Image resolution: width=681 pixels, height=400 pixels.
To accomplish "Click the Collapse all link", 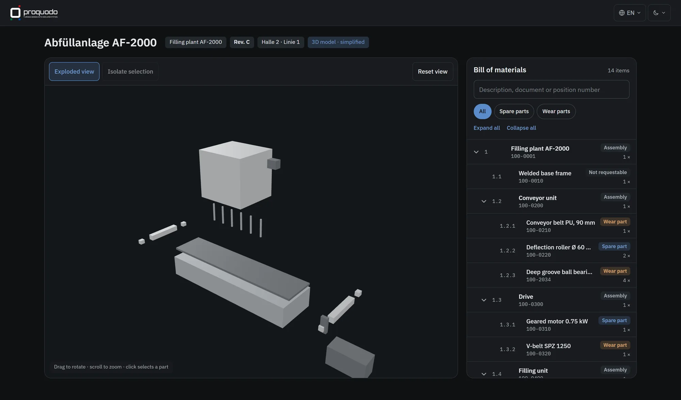I will [x=521, y=128].
